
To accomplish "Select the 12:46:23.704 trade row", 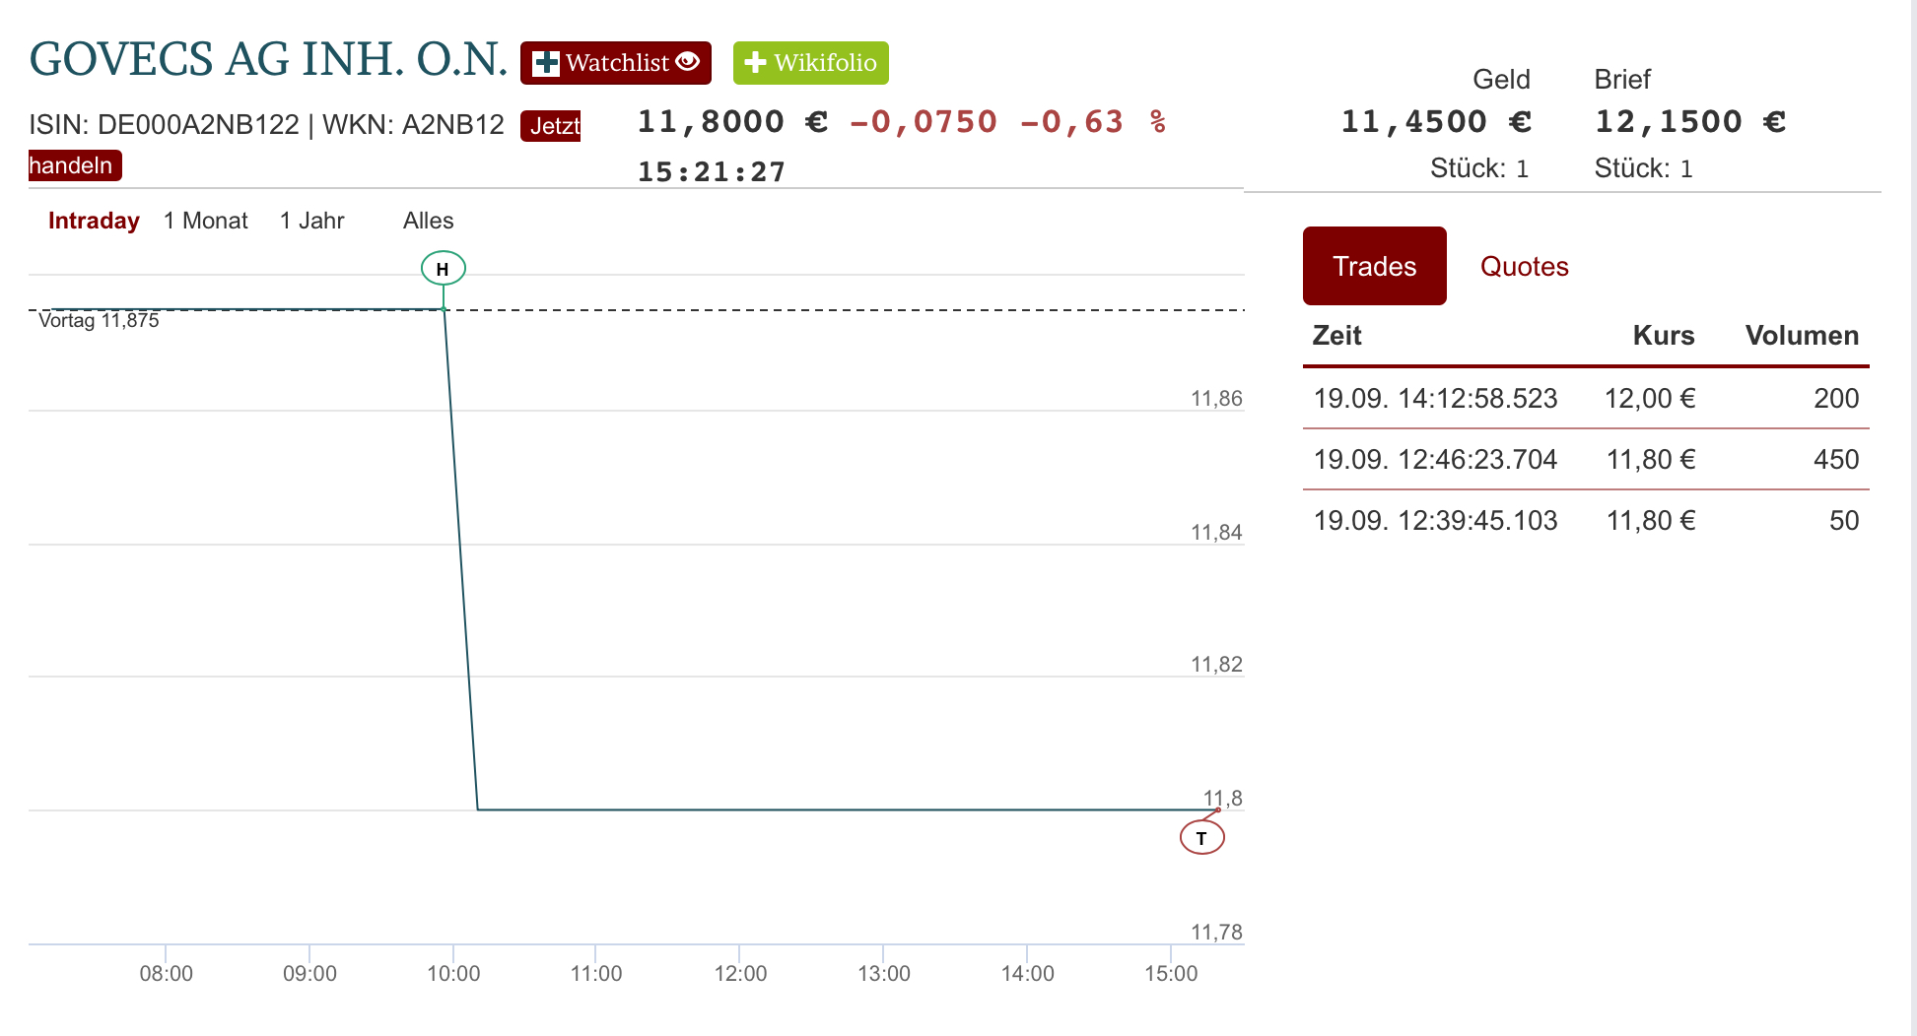I will click(1585, 459).
